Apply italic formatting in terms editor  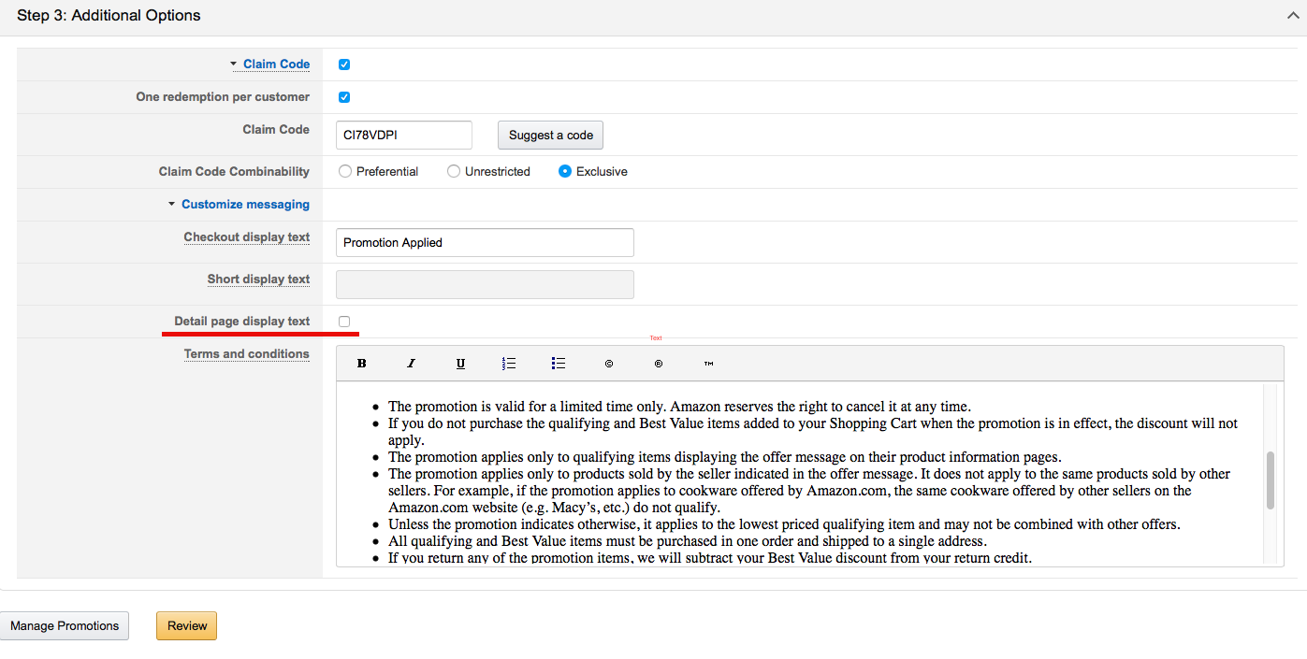pos(411,364)
